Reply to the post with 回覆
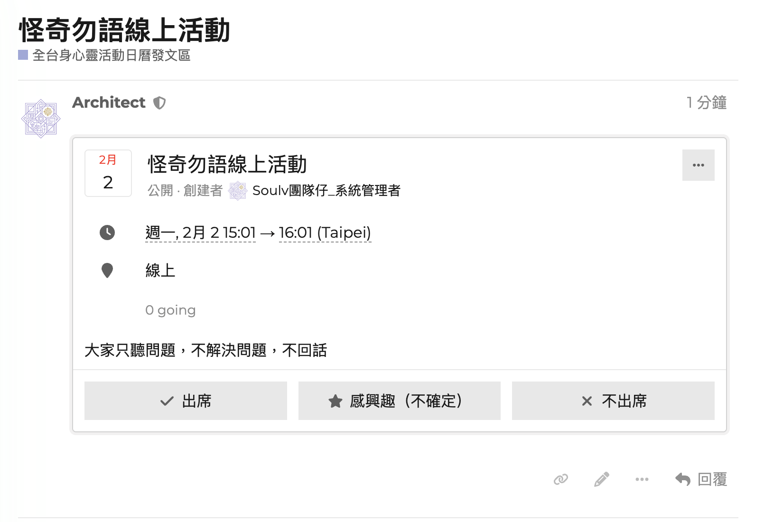The image size is (783, 522). tap(701, 479)
